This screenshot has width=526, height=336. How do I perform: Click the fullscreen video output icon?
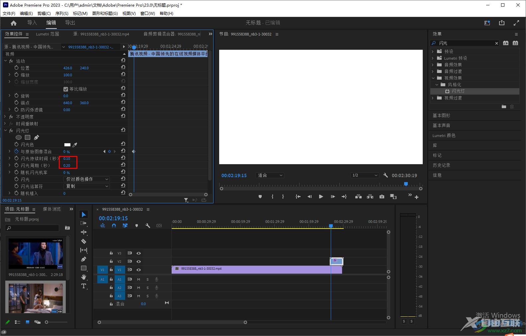(x=516, y=23)
